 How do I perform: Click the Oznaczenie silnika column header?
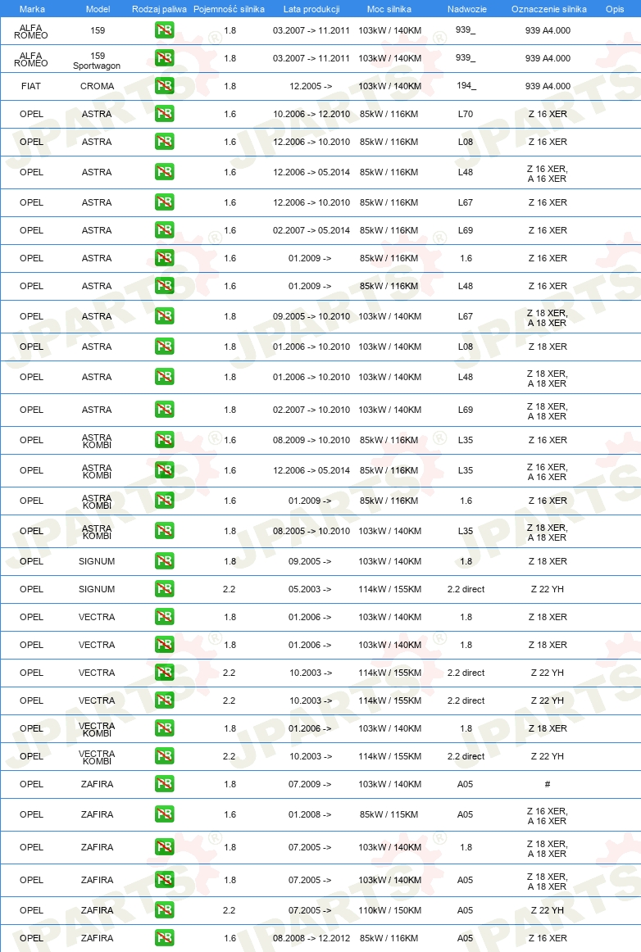click(x=548, y=9)
